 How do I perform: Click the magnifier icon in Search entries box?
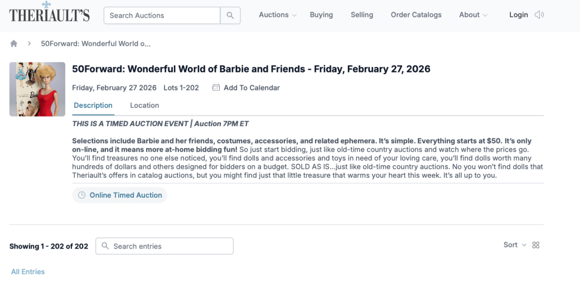point(106,246)
